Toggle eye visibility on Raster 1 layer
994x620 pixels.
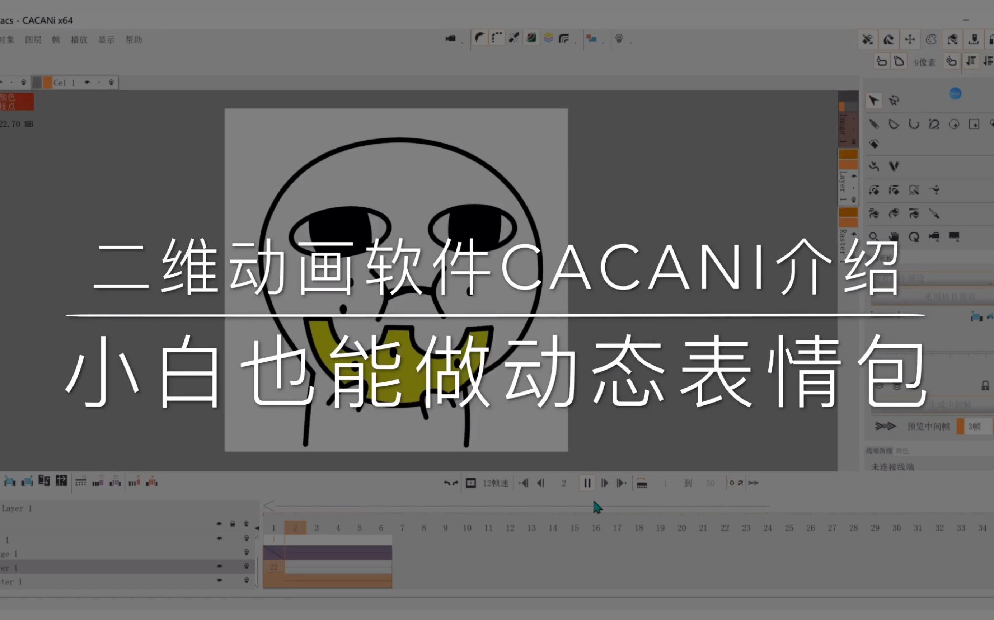tap(219, 580)
